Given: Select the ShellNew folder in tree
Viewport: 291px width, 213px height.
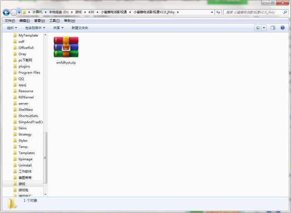Looking at the screenshot, I should coord(23,110).
